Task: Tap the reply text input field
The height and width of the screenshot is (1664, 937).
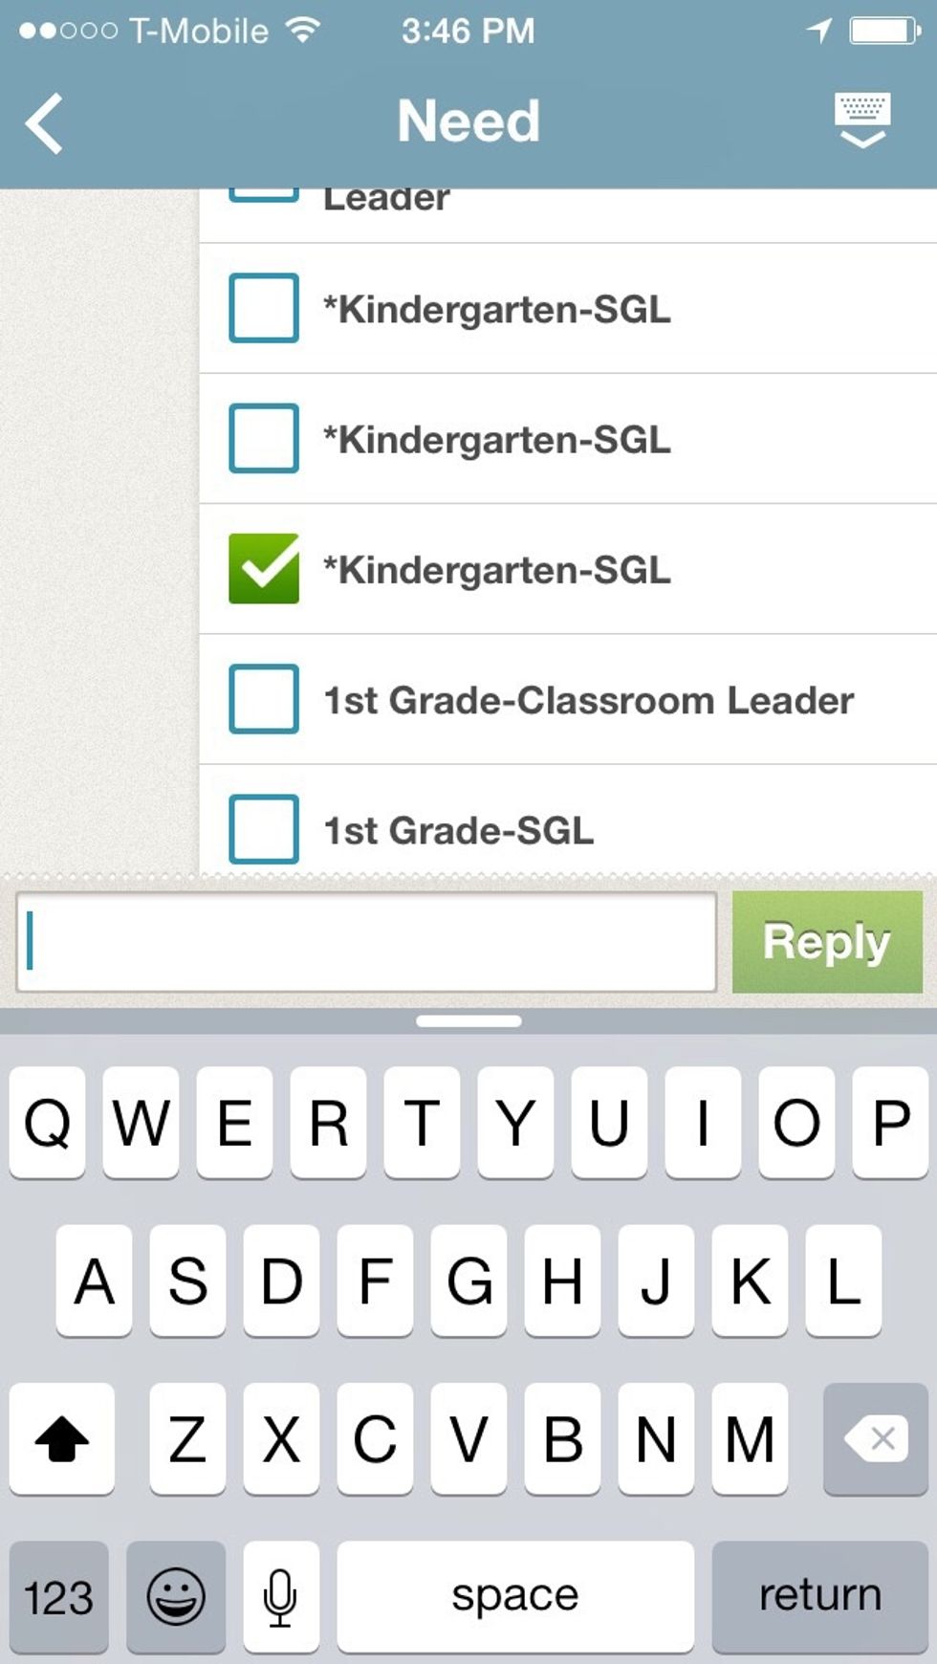Action: click(x=366, y=942)
